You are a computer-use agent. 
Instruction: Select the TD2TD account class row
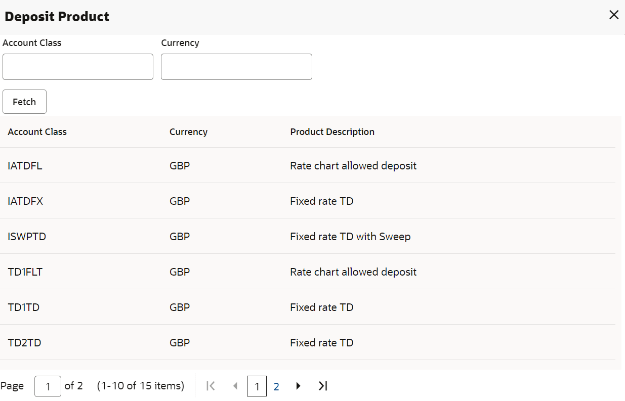tap(24, 343)
